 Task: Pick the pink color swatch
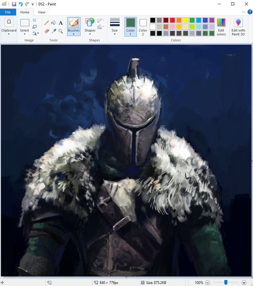click(x=173, y=27)
